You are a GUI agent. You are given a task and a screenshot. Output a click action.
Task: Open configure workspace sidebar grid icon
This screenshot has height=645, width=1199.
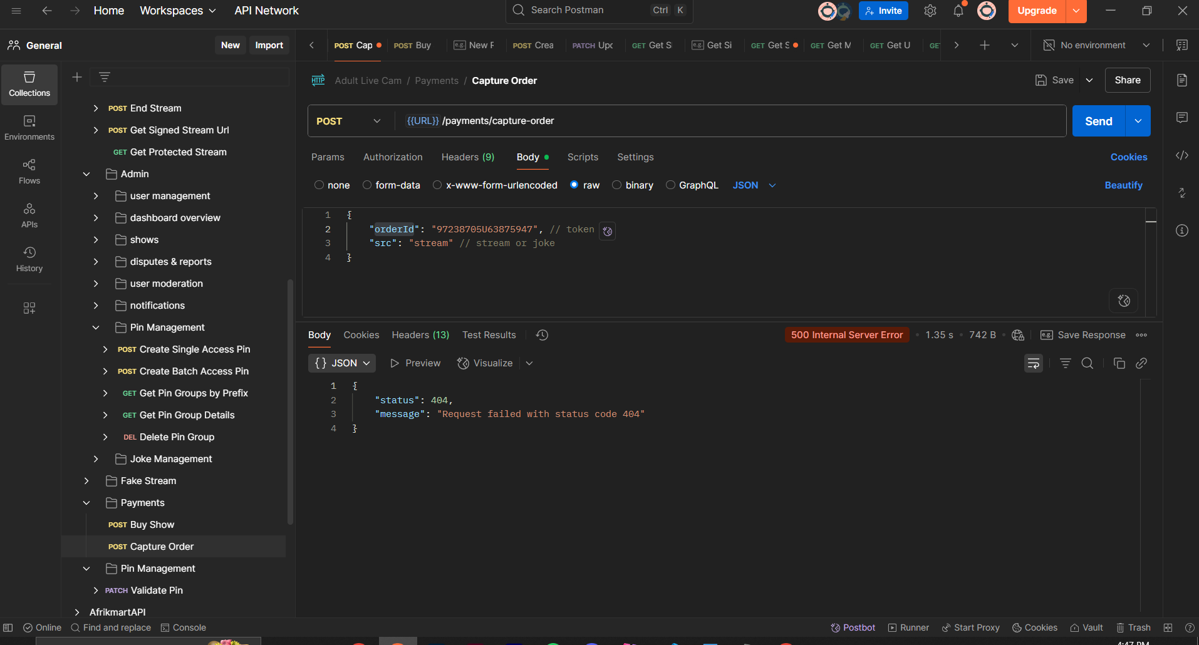click(x=29, y=308)
